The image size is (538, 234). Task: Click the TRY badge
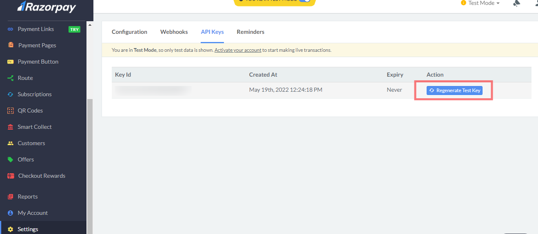pos(74,29)
